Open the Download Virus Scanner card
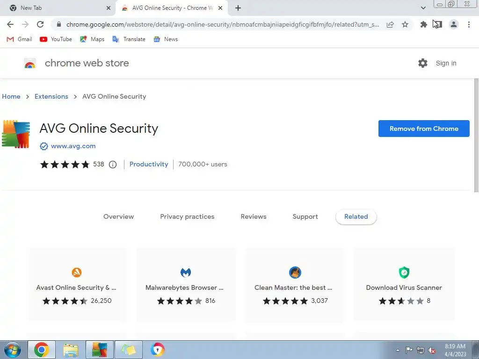 [404, 284]
